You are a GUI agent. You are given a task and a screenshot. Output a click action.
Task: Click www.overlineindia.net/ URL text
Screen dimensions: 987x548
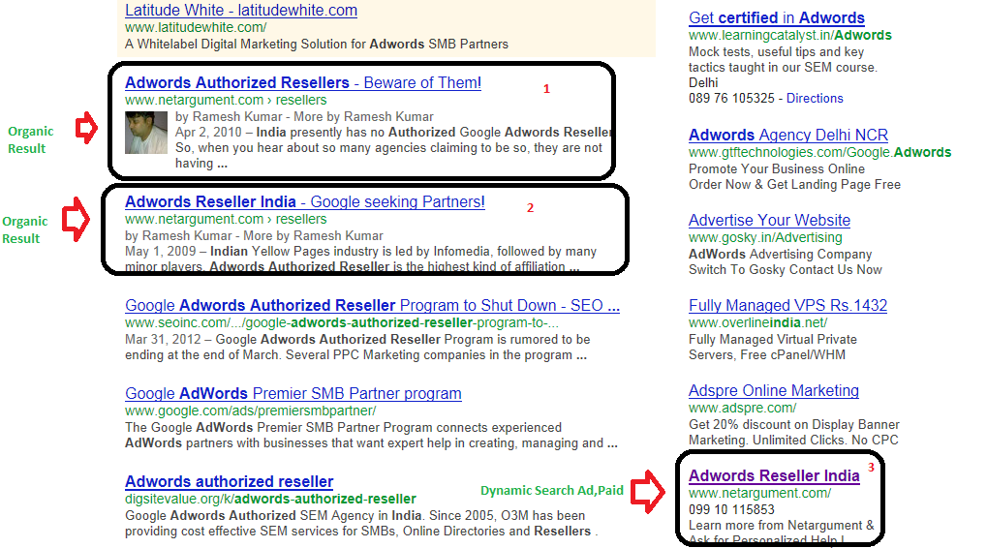click(757, 323)
